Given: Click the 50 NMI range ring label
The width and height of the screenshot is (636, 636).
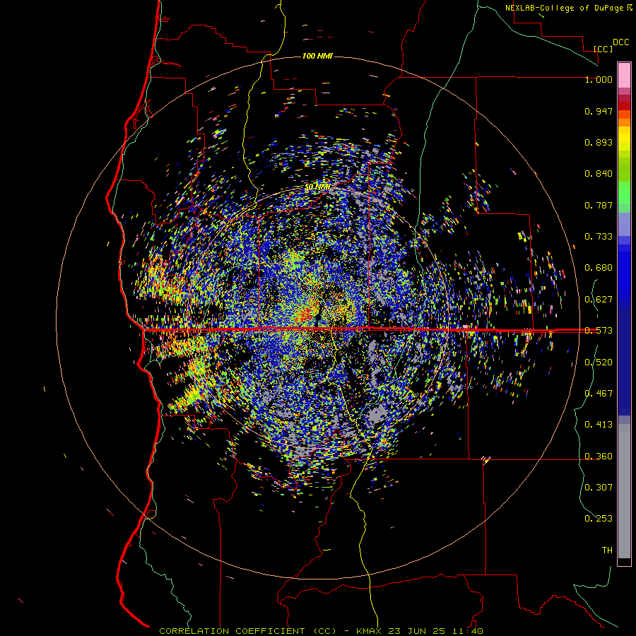Looking at the screenshot, I should (x=317, y=187).
